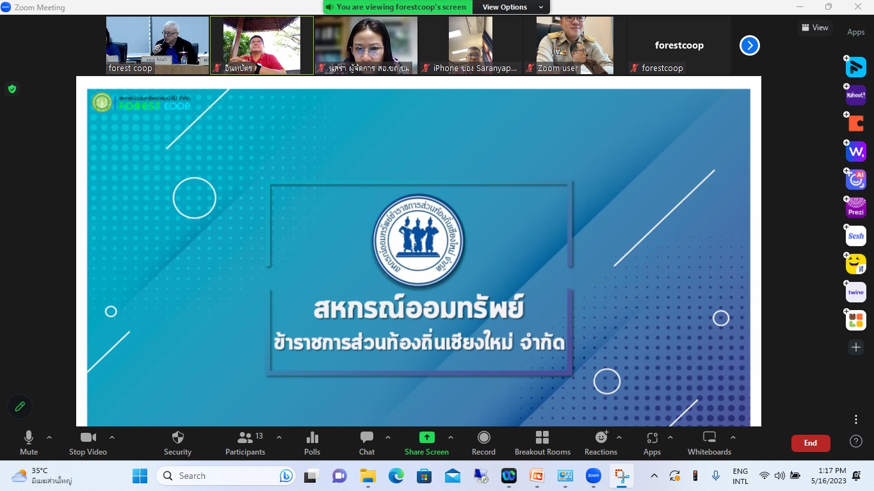Image resolution: width=874 pixels, height=491 pixels.
Task: Change the gallery View layout
Action: [x=814, y=27]
